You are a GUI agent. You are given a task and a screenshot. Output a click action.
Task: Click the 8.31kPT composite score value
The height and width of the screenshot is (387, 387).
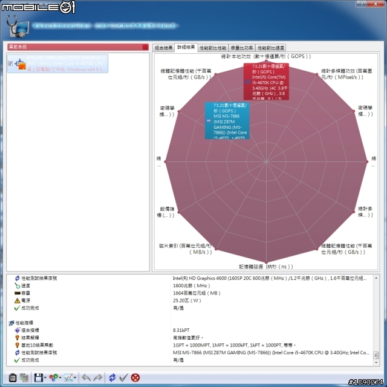click(x=181, y=330)
